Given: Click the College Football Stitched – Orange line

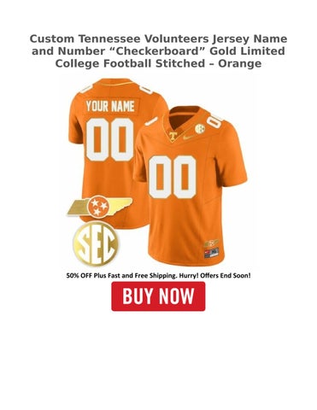Looking at the screenshot, I should click(x=158, y=63).
